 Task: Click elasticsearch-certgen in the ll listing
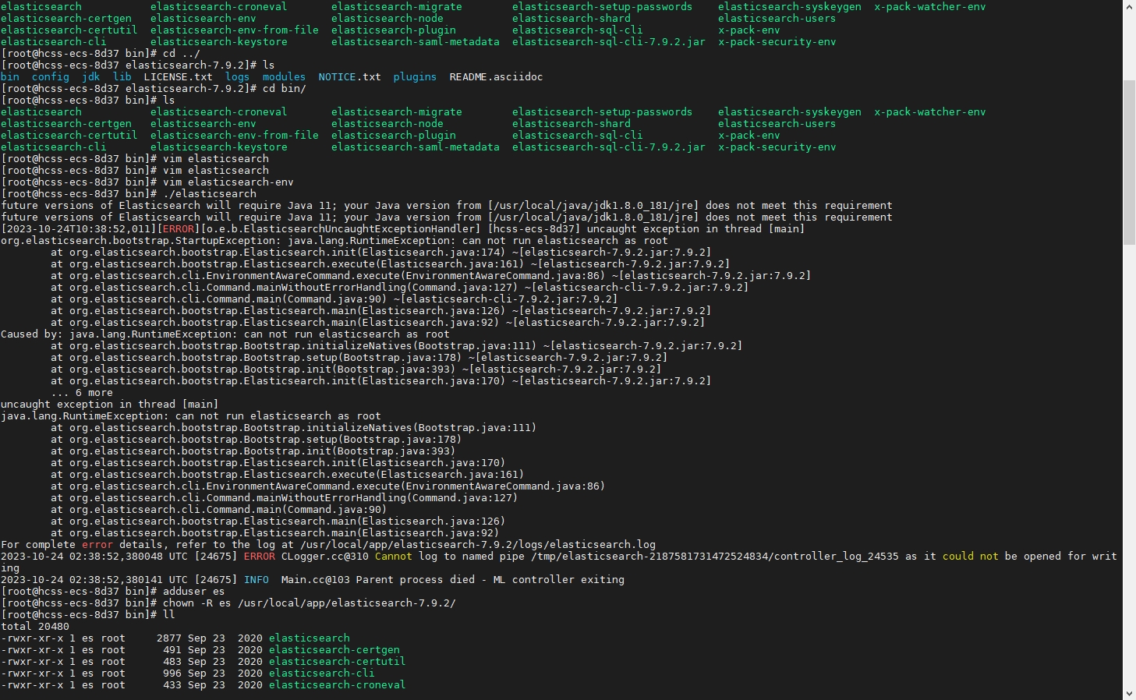(334, 650)
